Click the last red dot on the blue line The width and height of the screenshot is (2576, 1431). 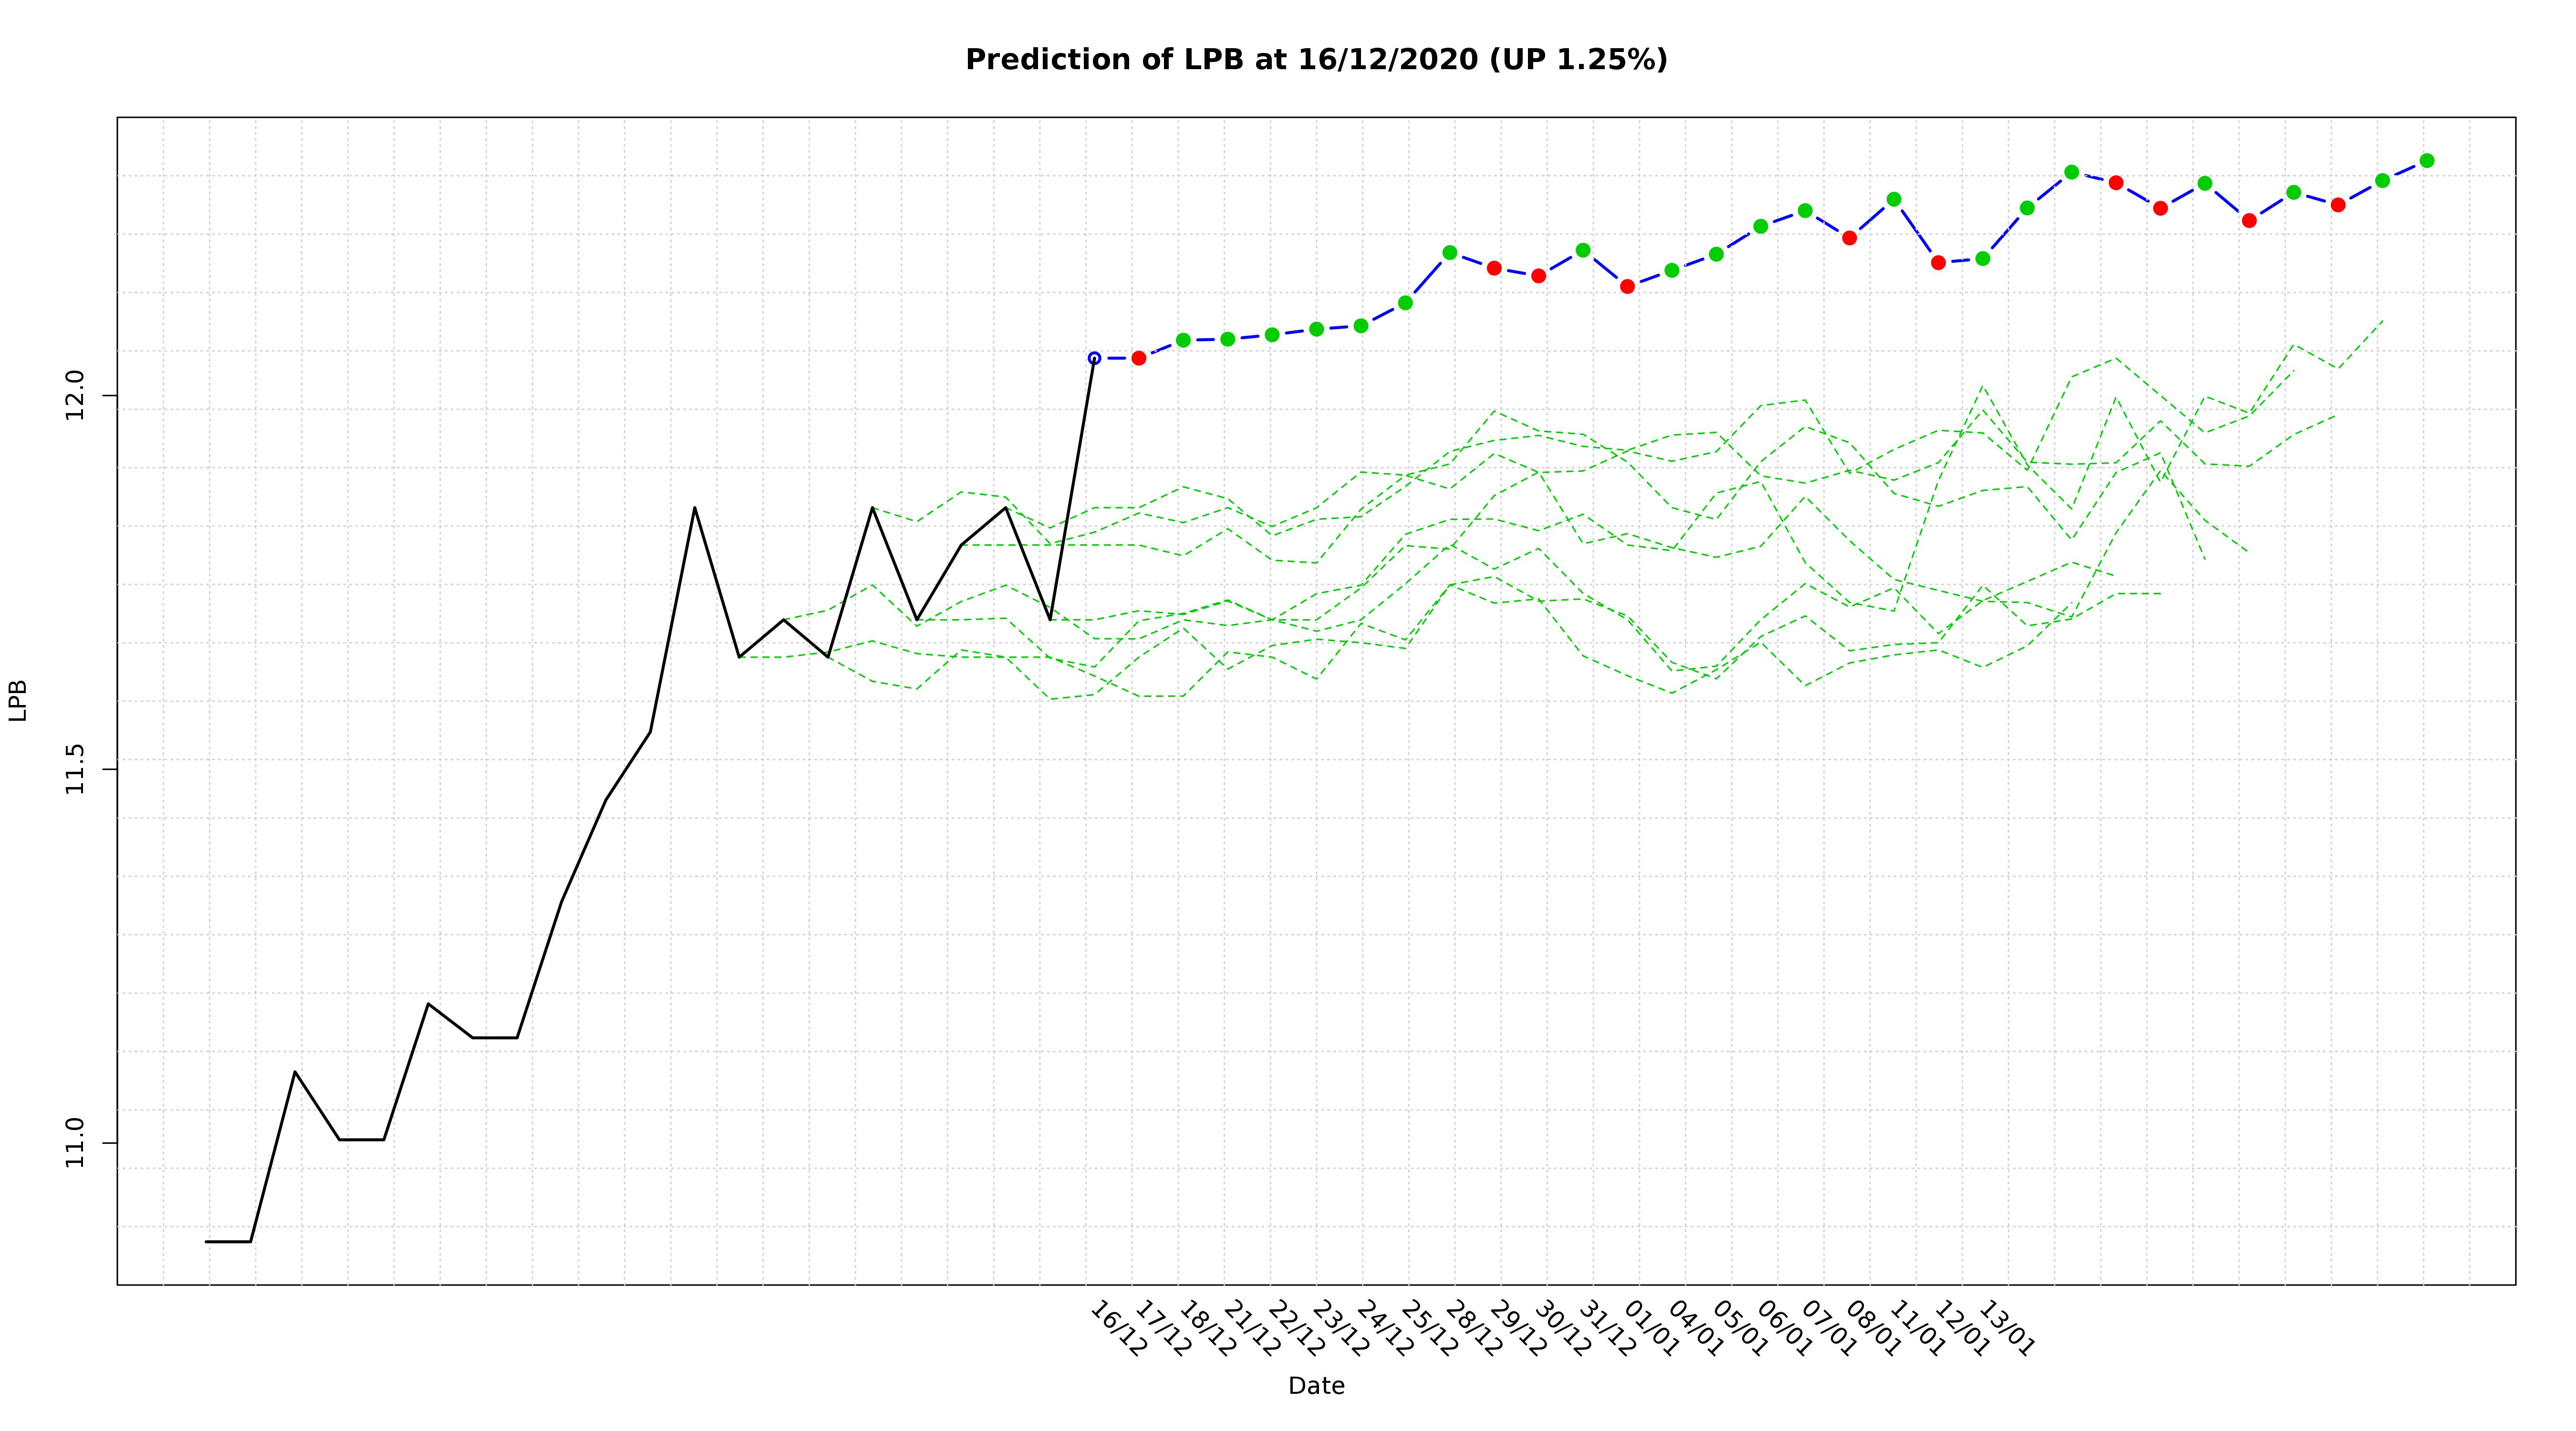click(2338, 205)
